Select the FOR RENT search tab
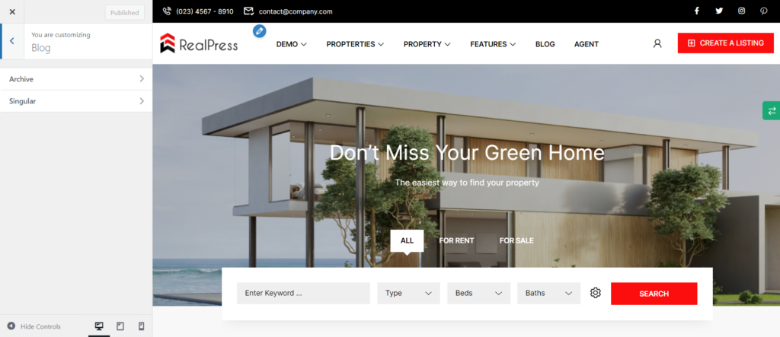 point(457,240)
